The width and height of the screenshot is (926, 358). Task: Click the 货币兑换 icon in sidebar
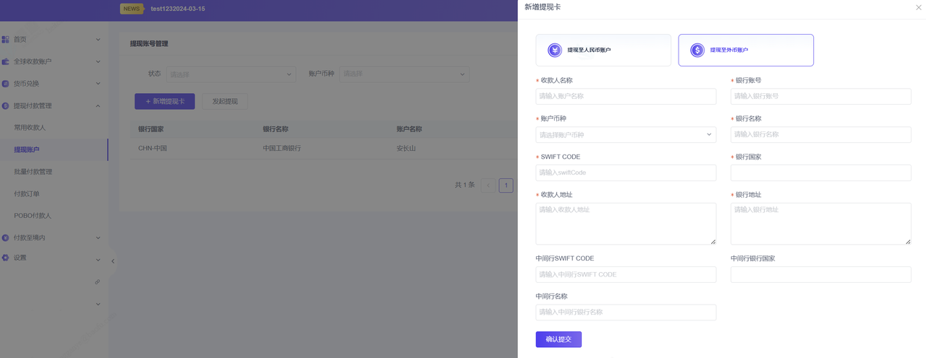[x=6, y=84]
